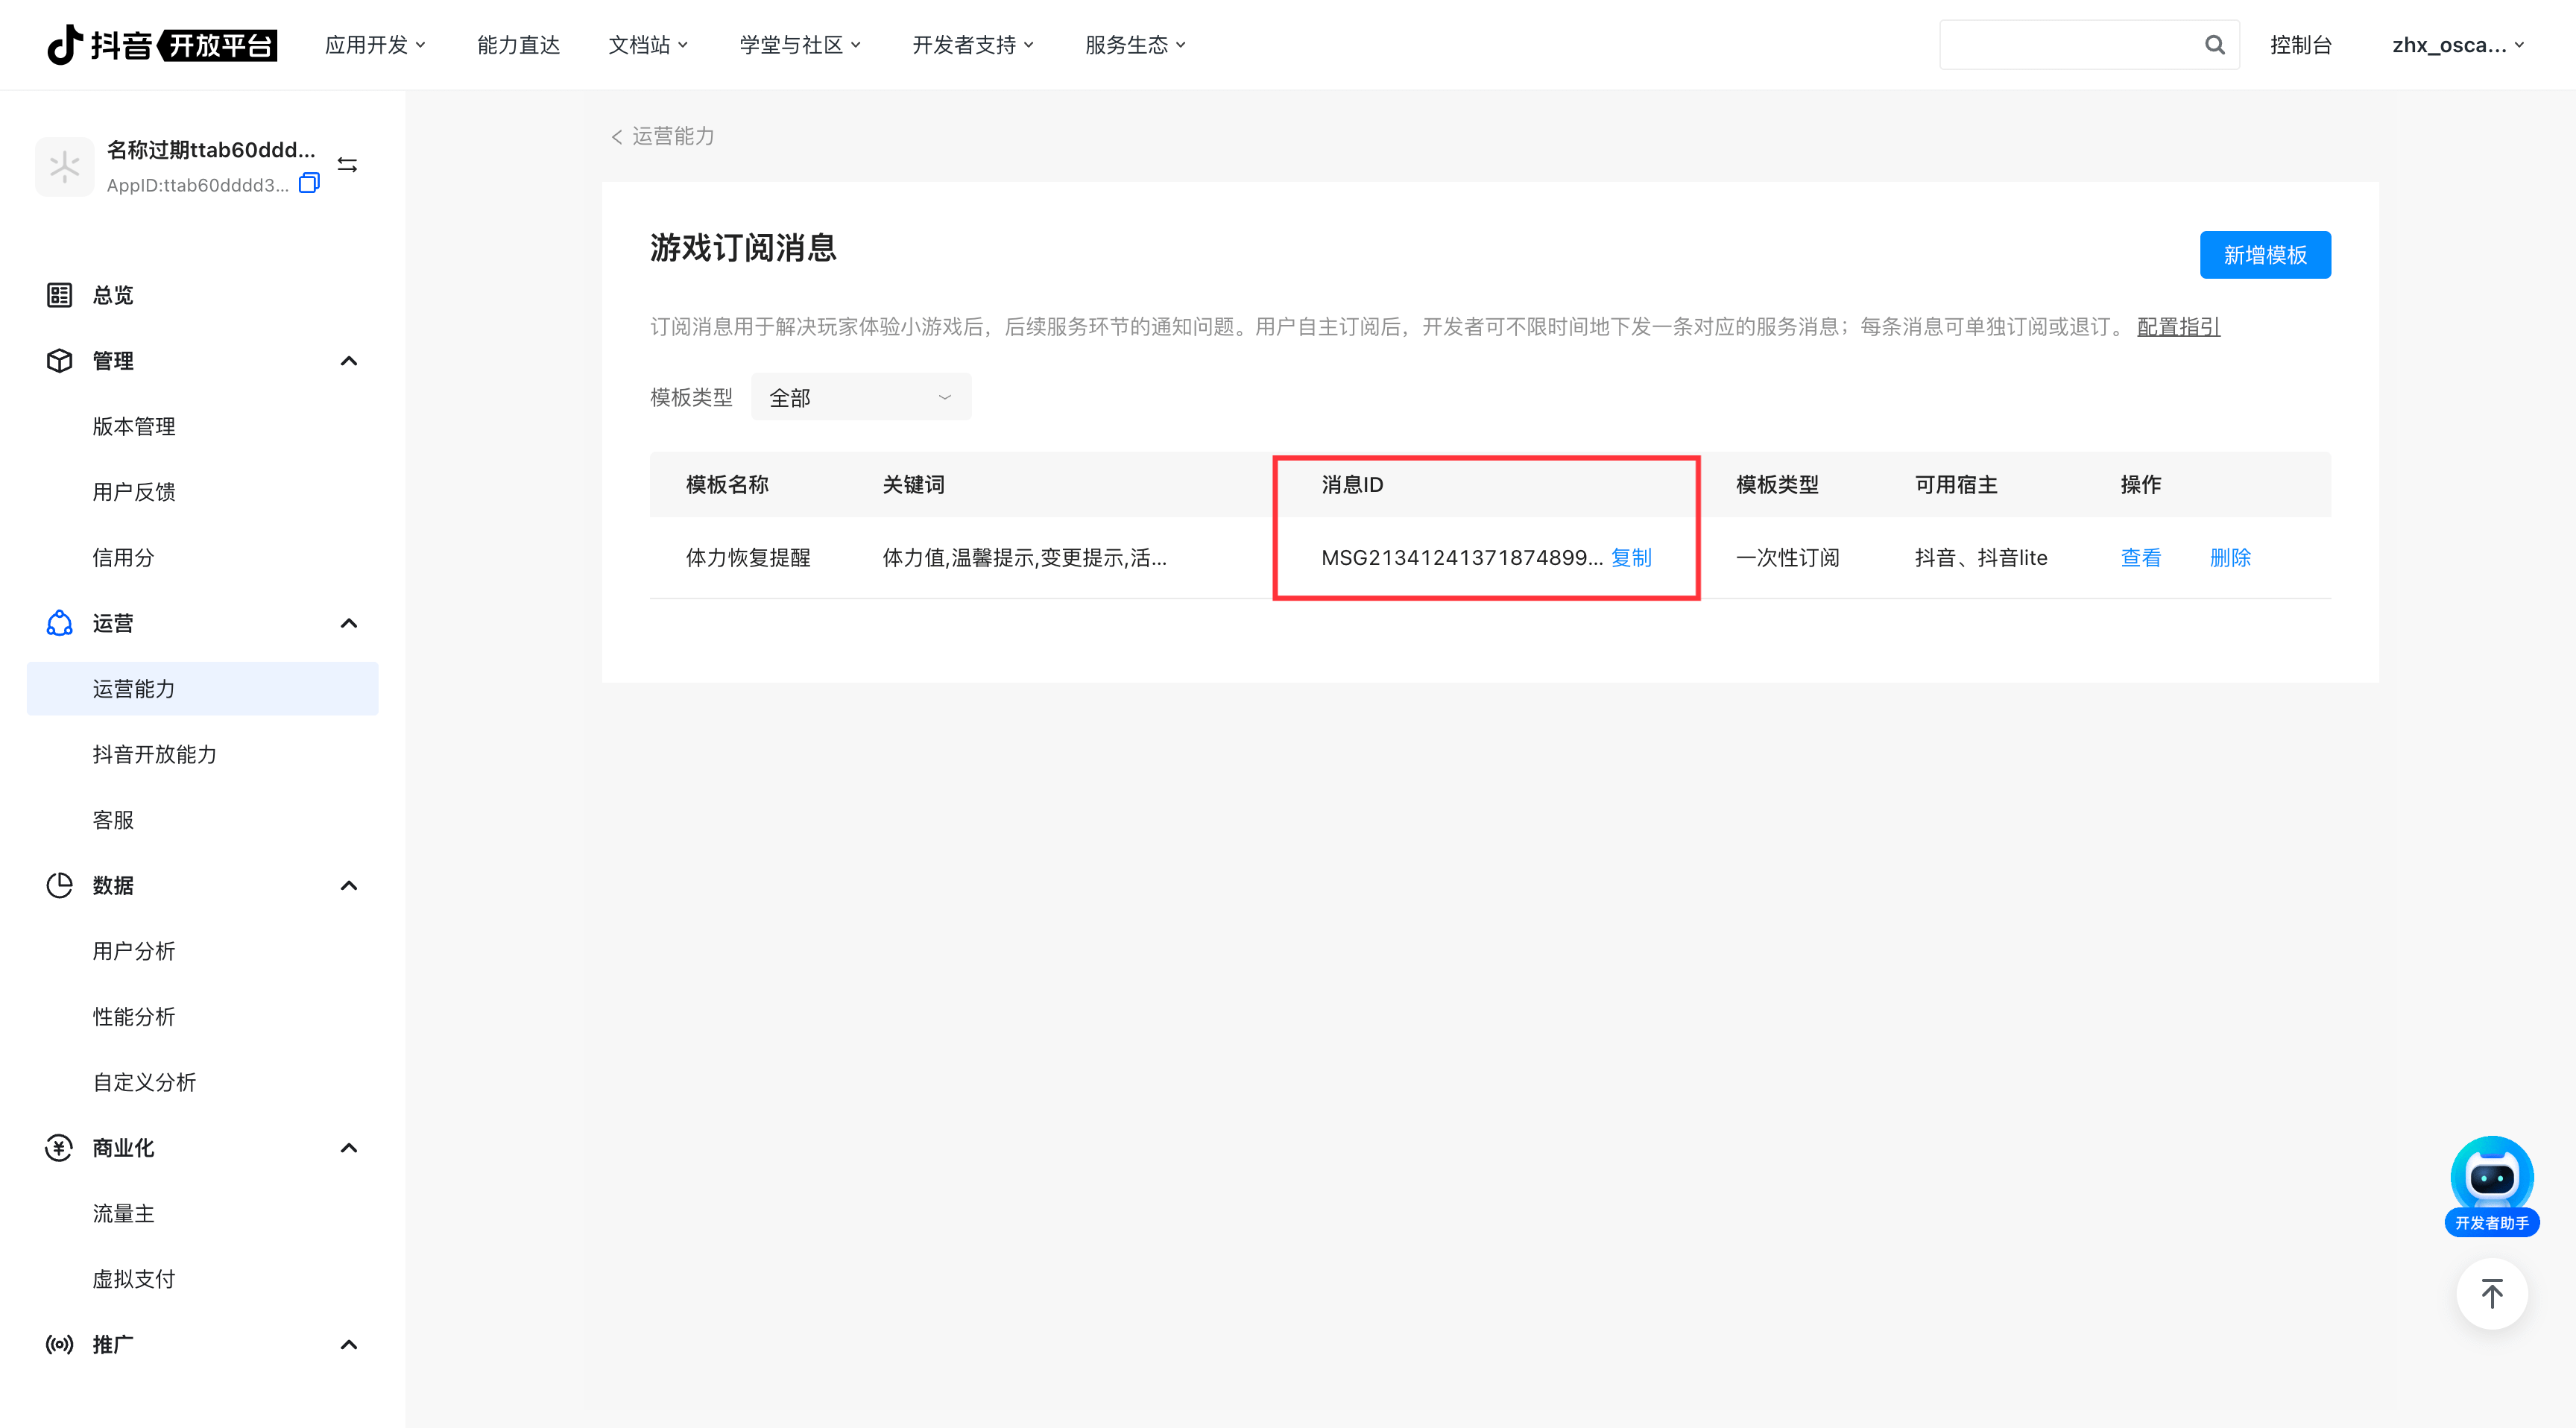Image resolution: width=2576 pixels, height=1428 pixels.
Task: Click the back chevron beside 运营能力
Action: tap(617, 137)
